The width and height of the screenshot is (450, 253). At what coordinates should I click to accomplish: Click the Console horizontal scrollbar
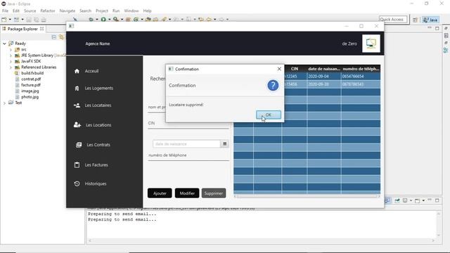[x=261, y=240]
